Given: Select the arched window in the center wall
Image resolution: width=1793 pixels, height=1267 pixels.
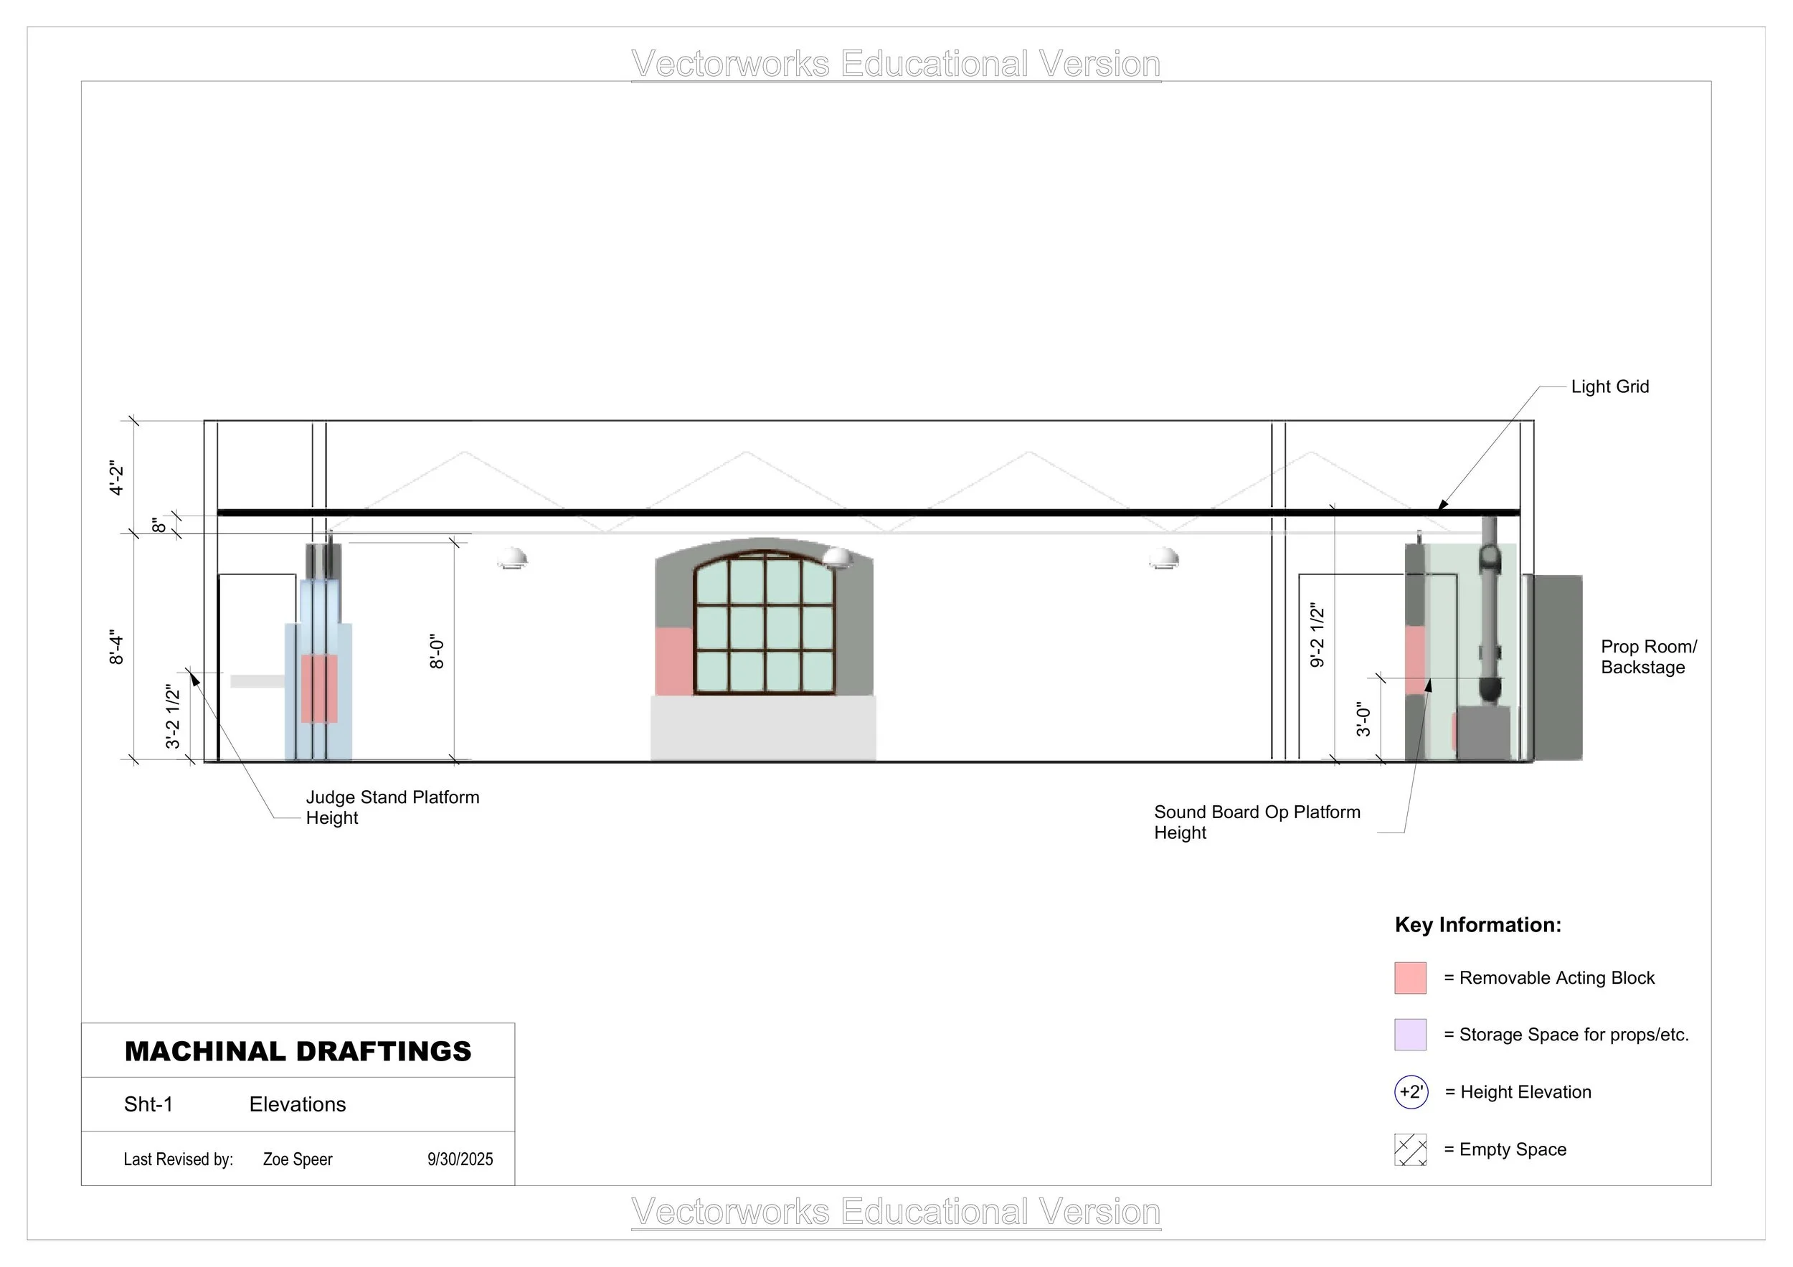Looking at the screenshot, I should 764,623.
